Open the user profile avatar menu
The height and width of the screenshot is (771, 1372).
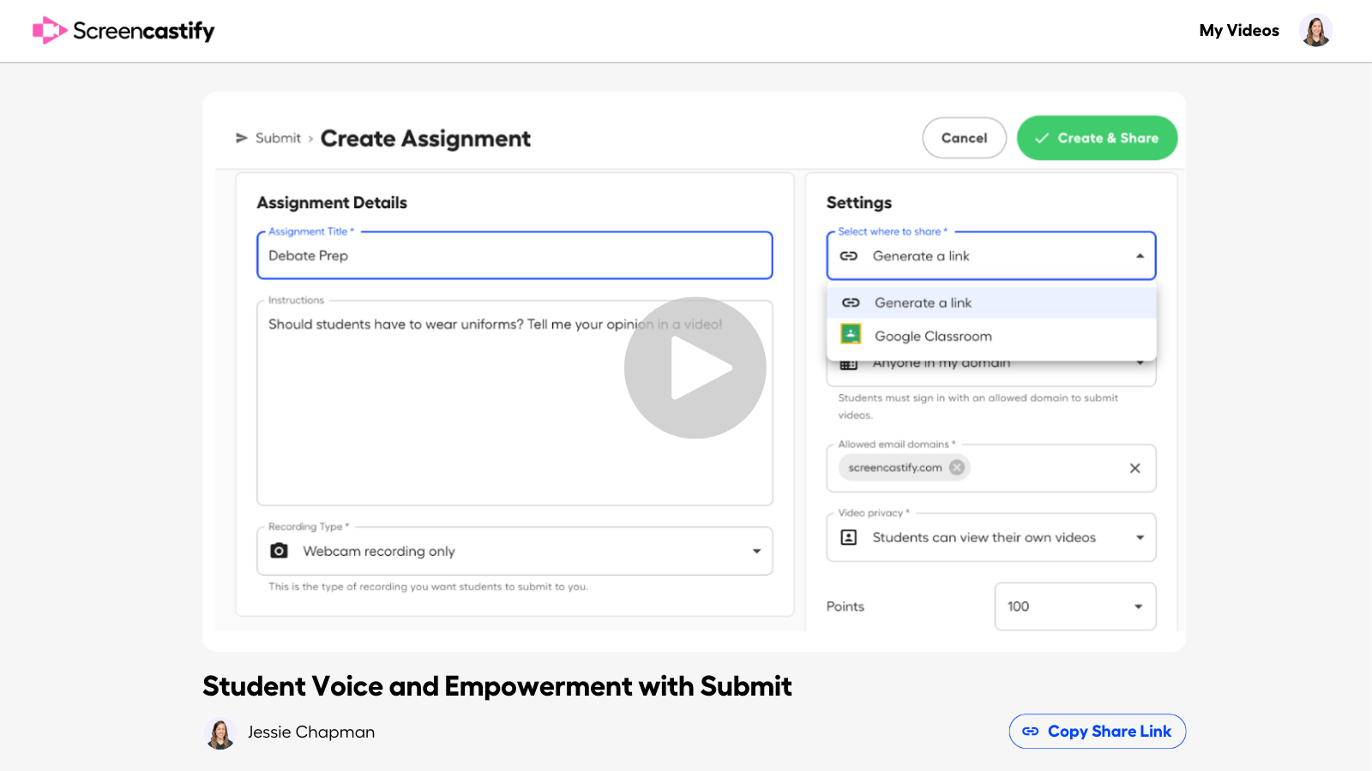click(x=1315, y=31)
